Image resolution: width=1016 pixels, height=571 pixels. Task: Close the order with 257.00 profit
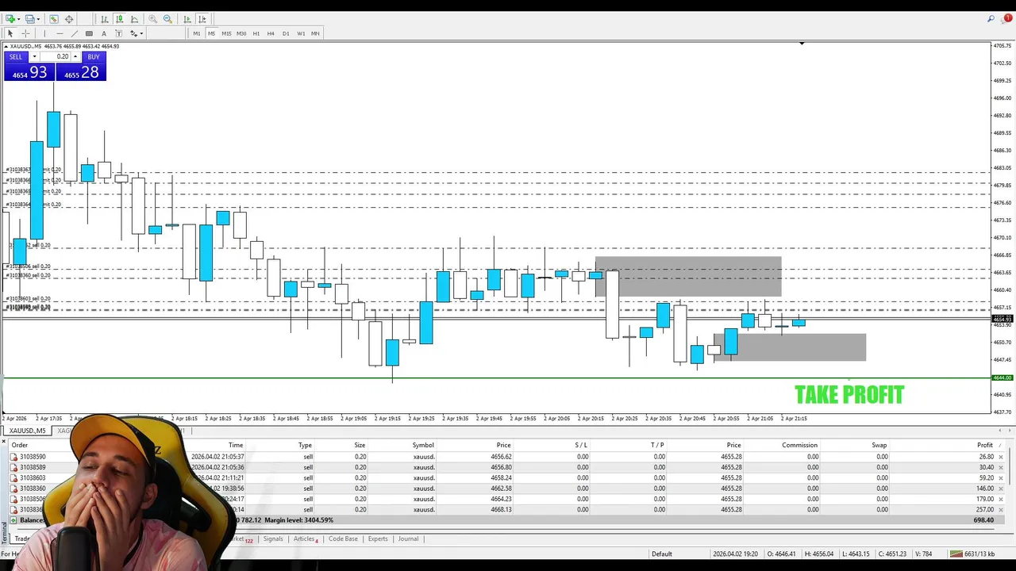[1001, 509]
